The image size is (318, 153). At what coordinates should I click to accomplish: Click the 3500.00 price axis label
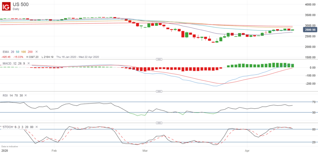tap(311, 15)
